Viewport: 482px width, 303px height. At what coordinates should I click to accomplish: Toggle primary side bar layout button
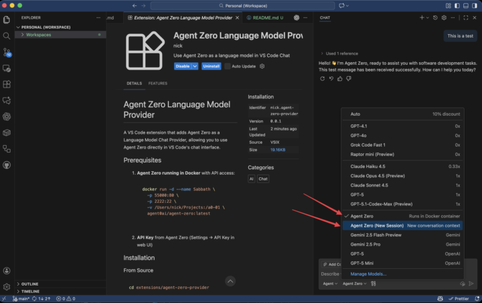point(457,5)
